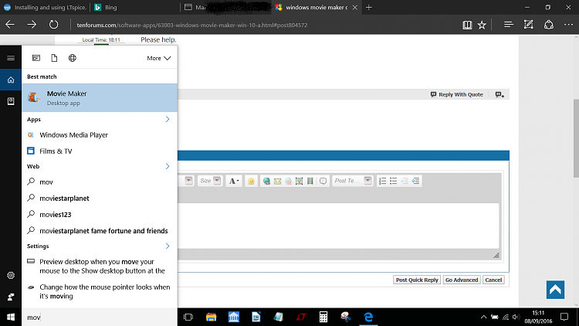Click the multi-quote icon
Image resolution: width=579 pixels, height=326 pixels.
tap(499, 94)
